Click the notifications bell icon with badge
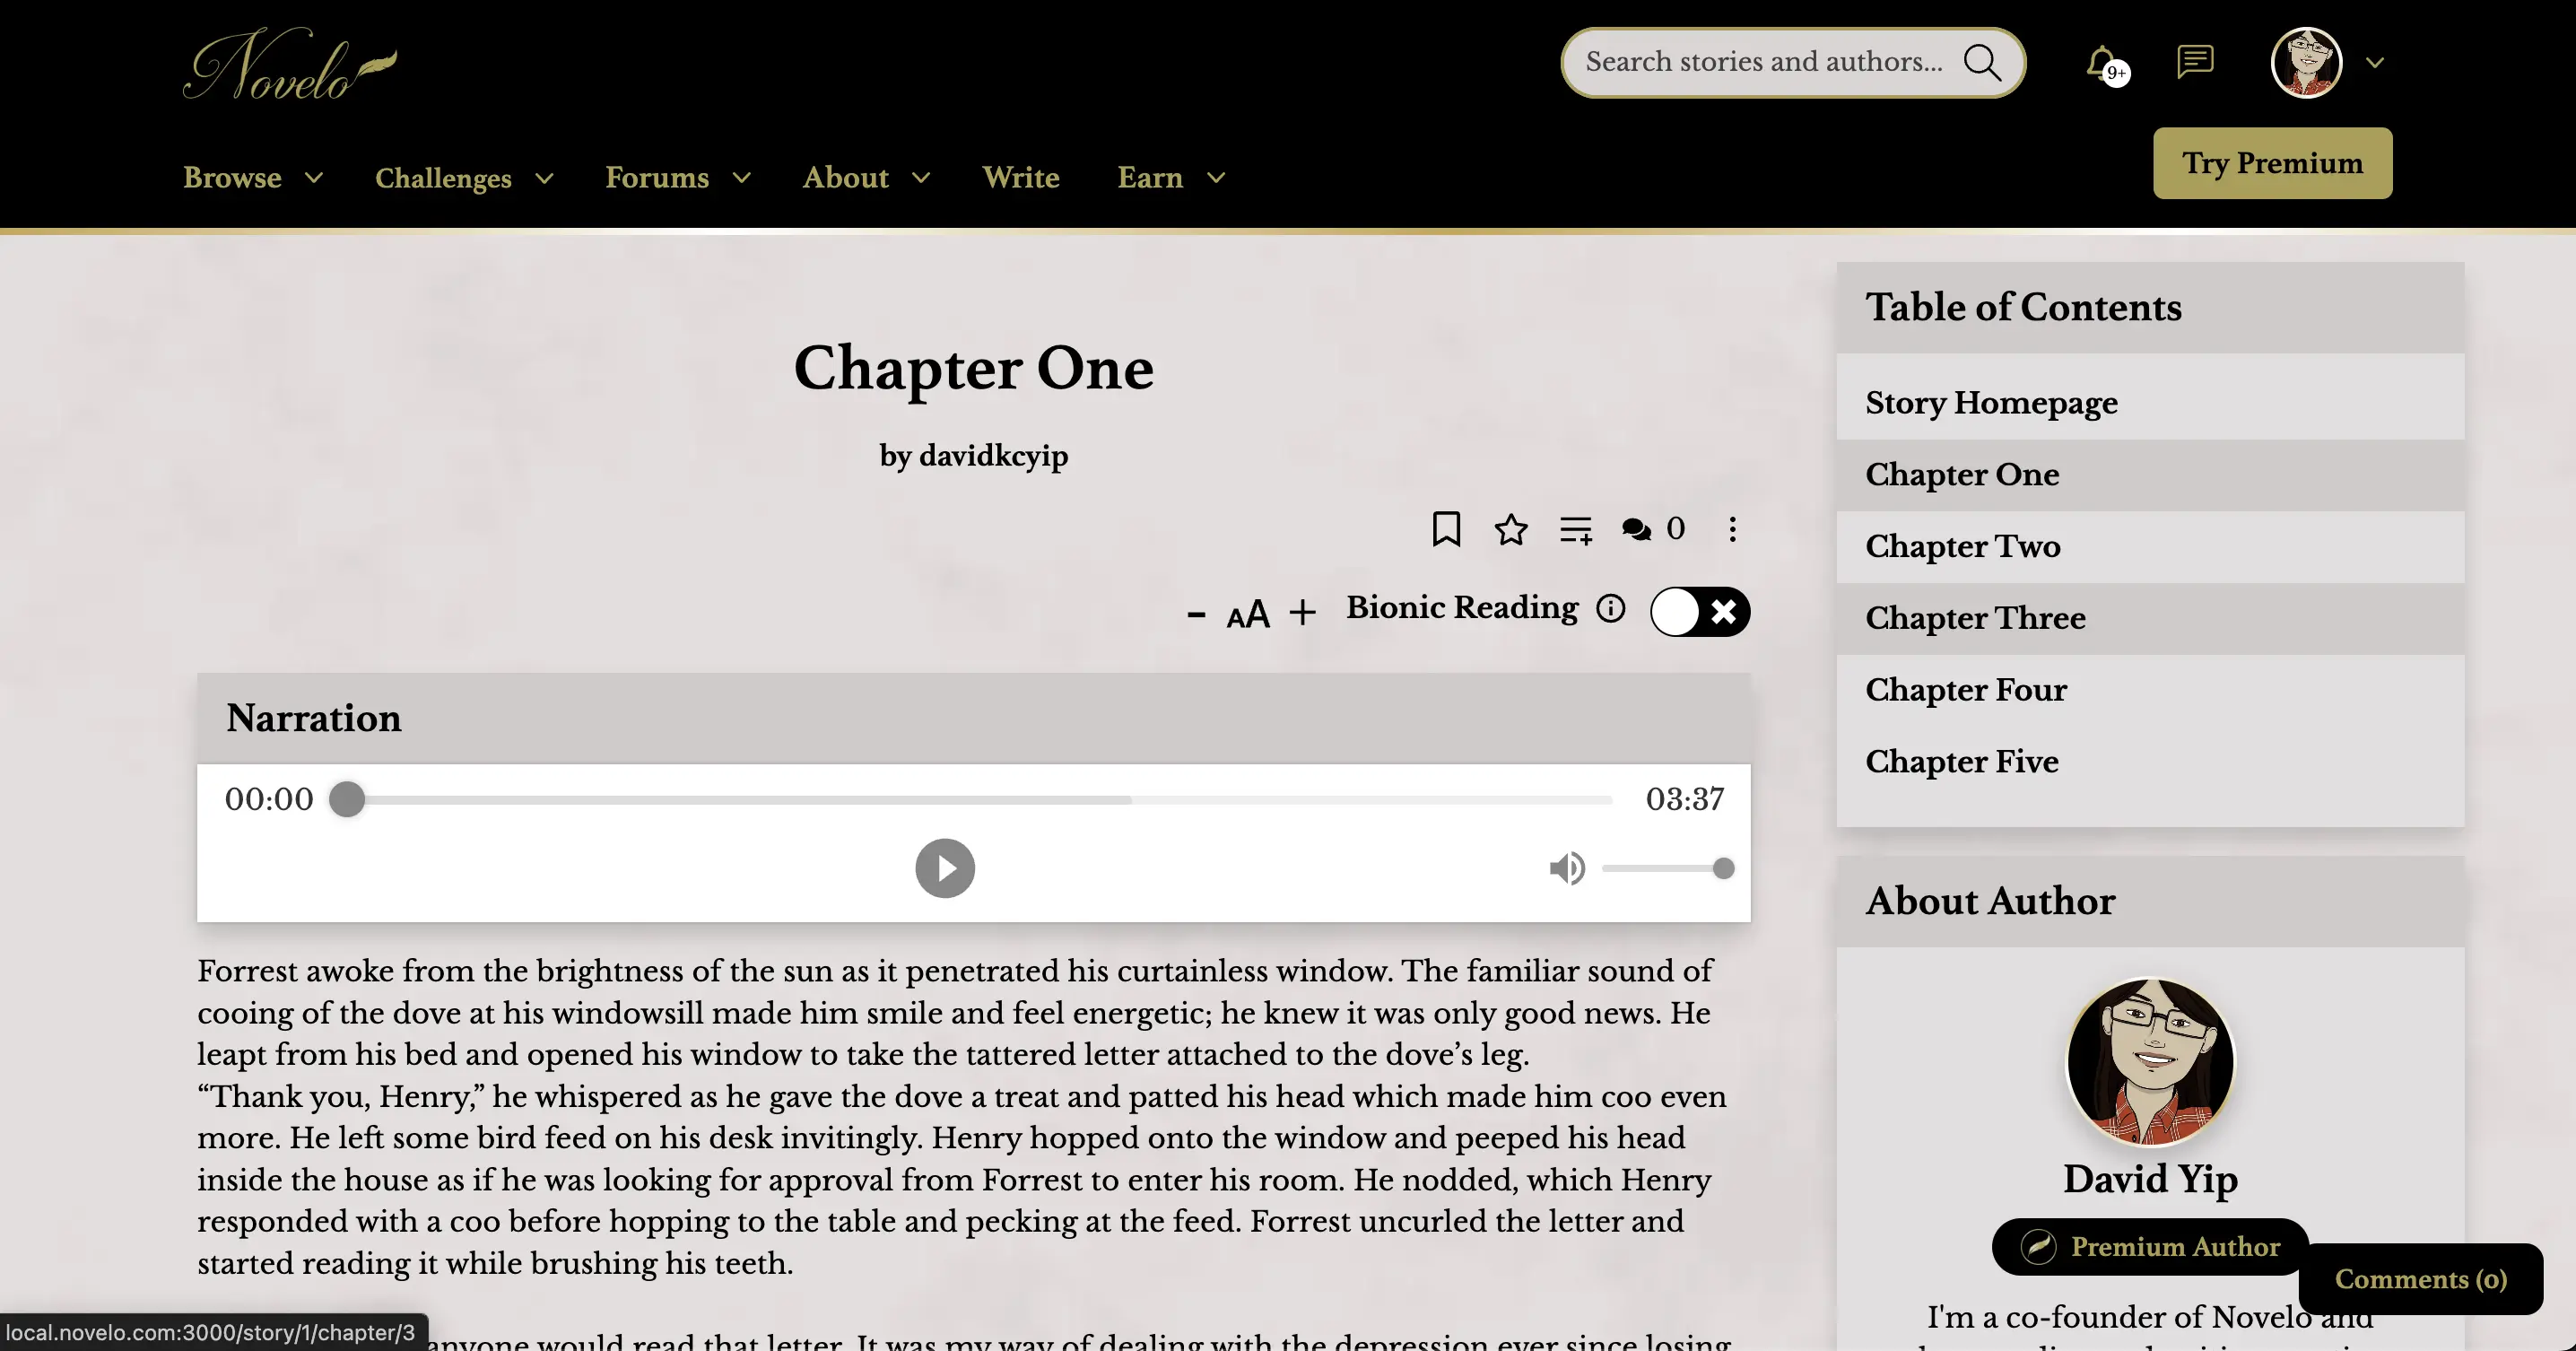The width and height of the screenshot is (2576, 1351). tap(2101, 63)
